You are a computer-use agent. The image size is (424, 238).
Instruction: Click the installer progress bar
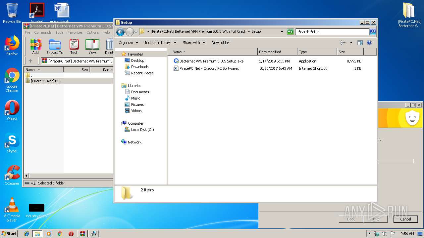point(396,161)
